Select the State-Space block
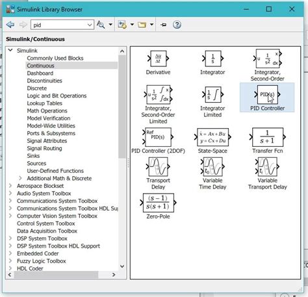The image size is (308, 297). tap(212, 137)
